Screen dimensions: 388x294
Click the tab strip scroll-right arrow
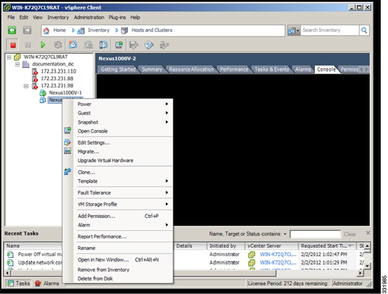[366, 70]
